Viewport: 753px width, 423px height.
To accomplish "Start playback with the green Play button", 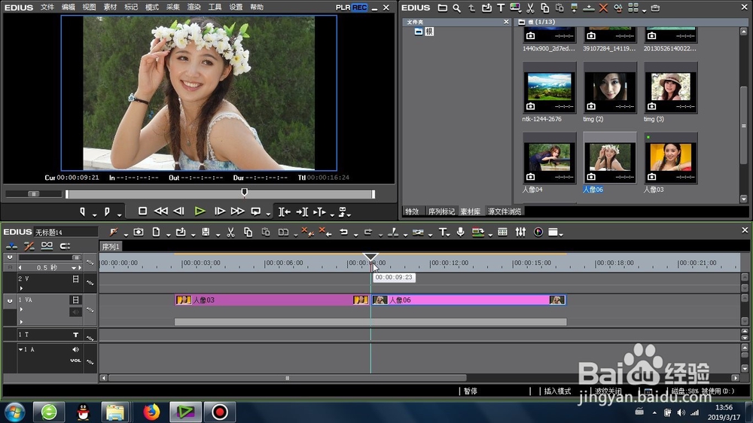I will click(x=200, y=211).
